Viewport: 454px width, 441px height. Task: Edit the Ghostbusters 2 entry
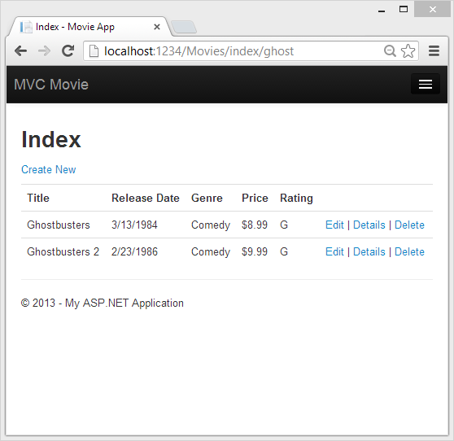tap(334, 252)
